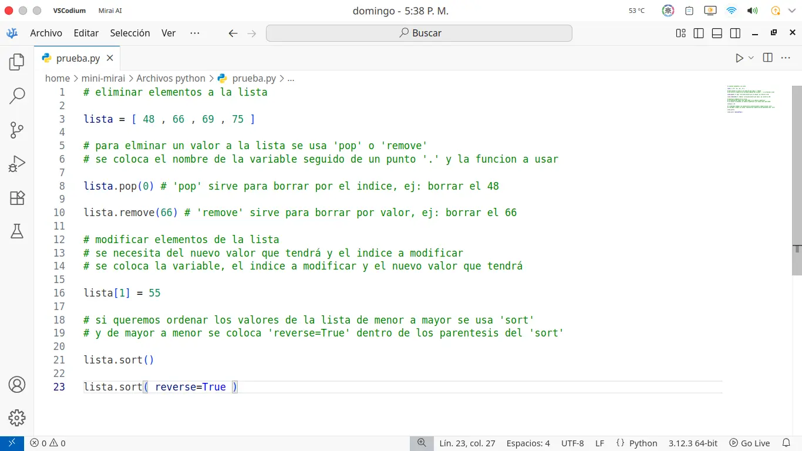802x451 pixels.
Task: Go back with the left arrow
Action: pyautogui.click(x=233, y=33)
